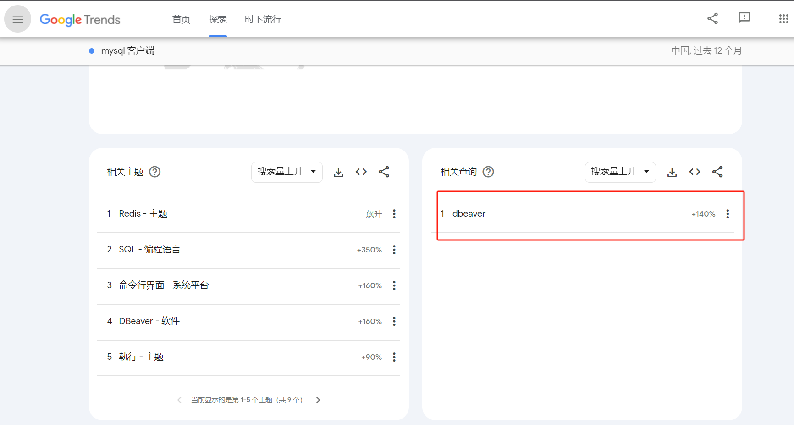Share the page via top header icon
Screen dimensions: 794x425
point(712,18)
